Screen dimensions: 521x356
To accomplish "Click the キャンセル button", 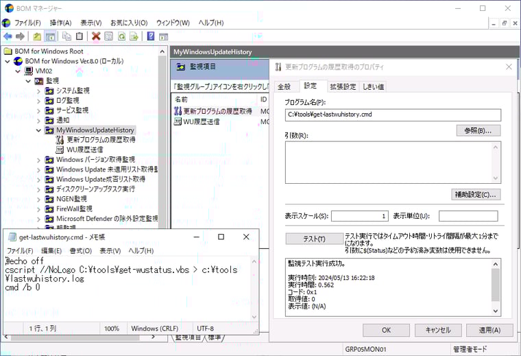I will point(438,330).
